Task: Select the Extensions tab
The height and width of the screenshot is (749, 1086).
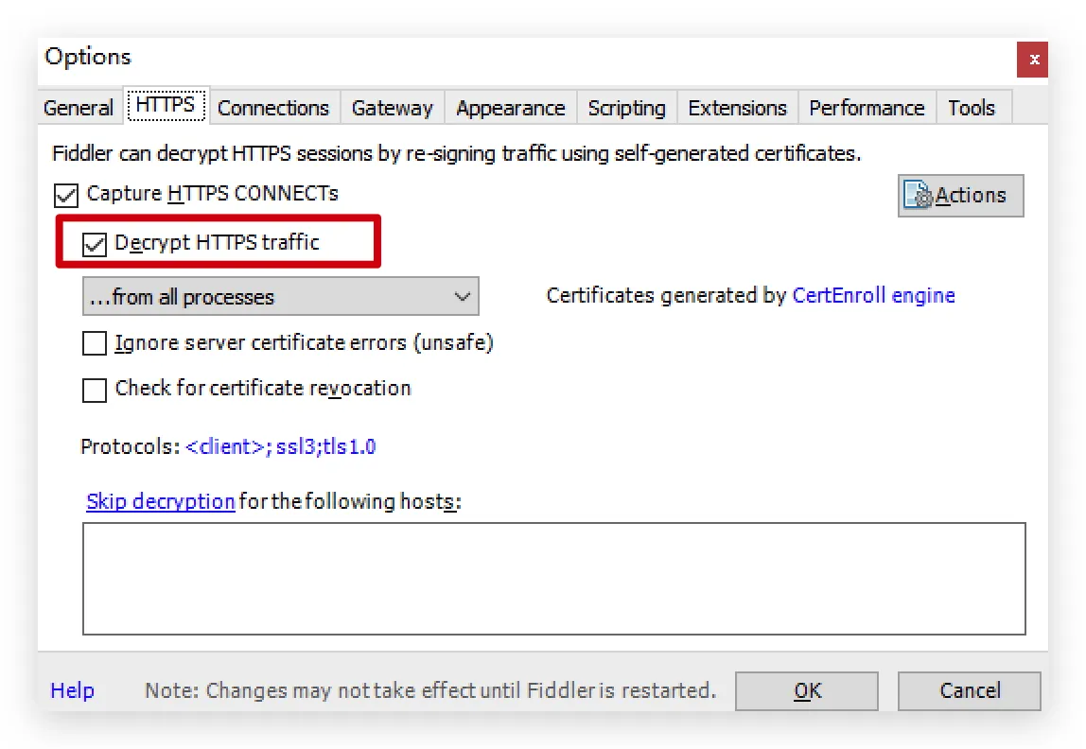Action: point(738,108)
